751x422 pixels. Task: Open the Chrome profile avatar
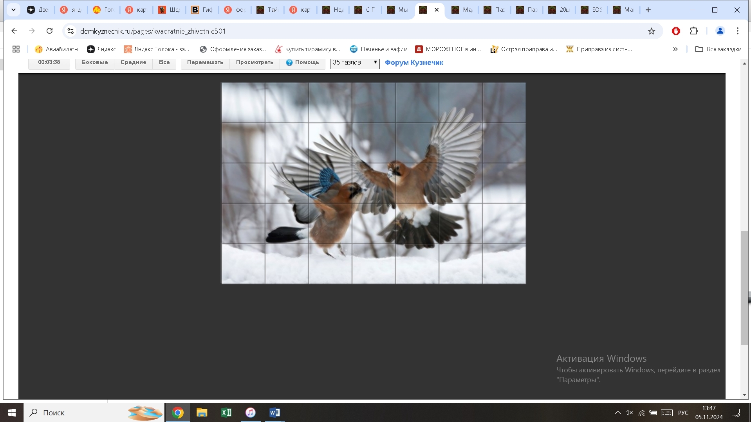pos(720,31)
